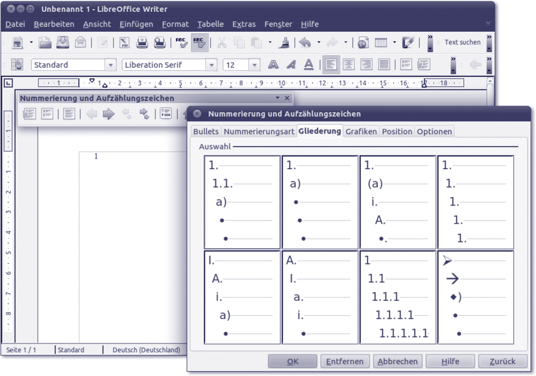The height and width of the screenshot is (376, 536).
Task: Click the Undo arrow icon
Action: 305,43
